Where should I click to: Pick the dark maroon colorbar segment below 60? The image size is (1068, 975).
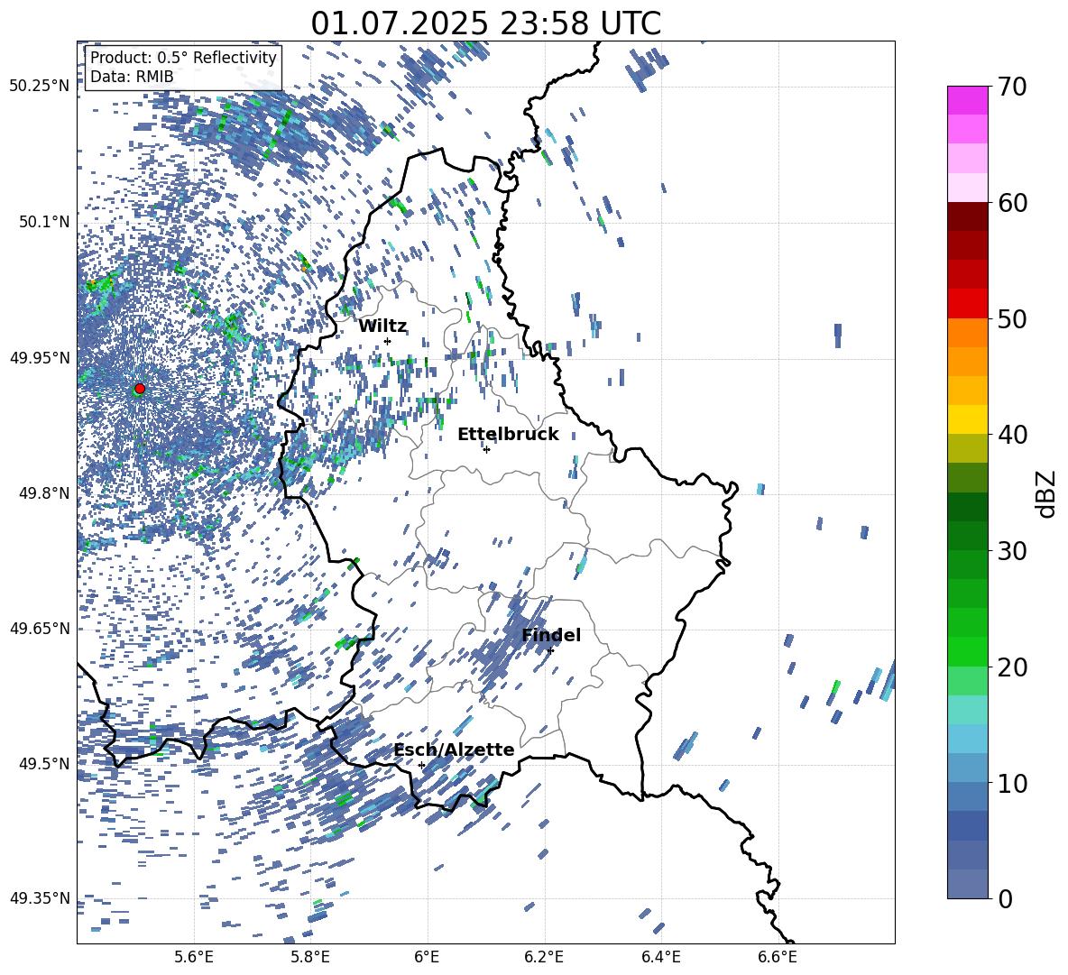(967, 216)
